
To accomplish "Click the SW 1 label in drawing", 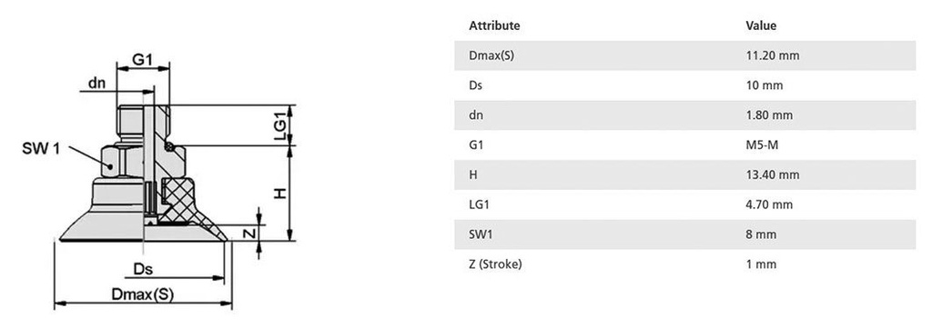I will (41, 148).
